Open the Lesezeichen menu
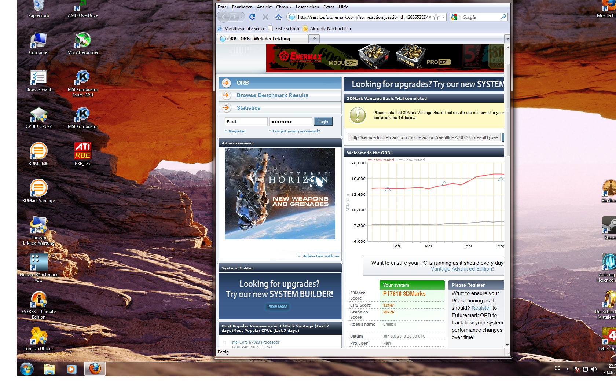This screenshot has width=616, height=385. click(x=307, y=7)
